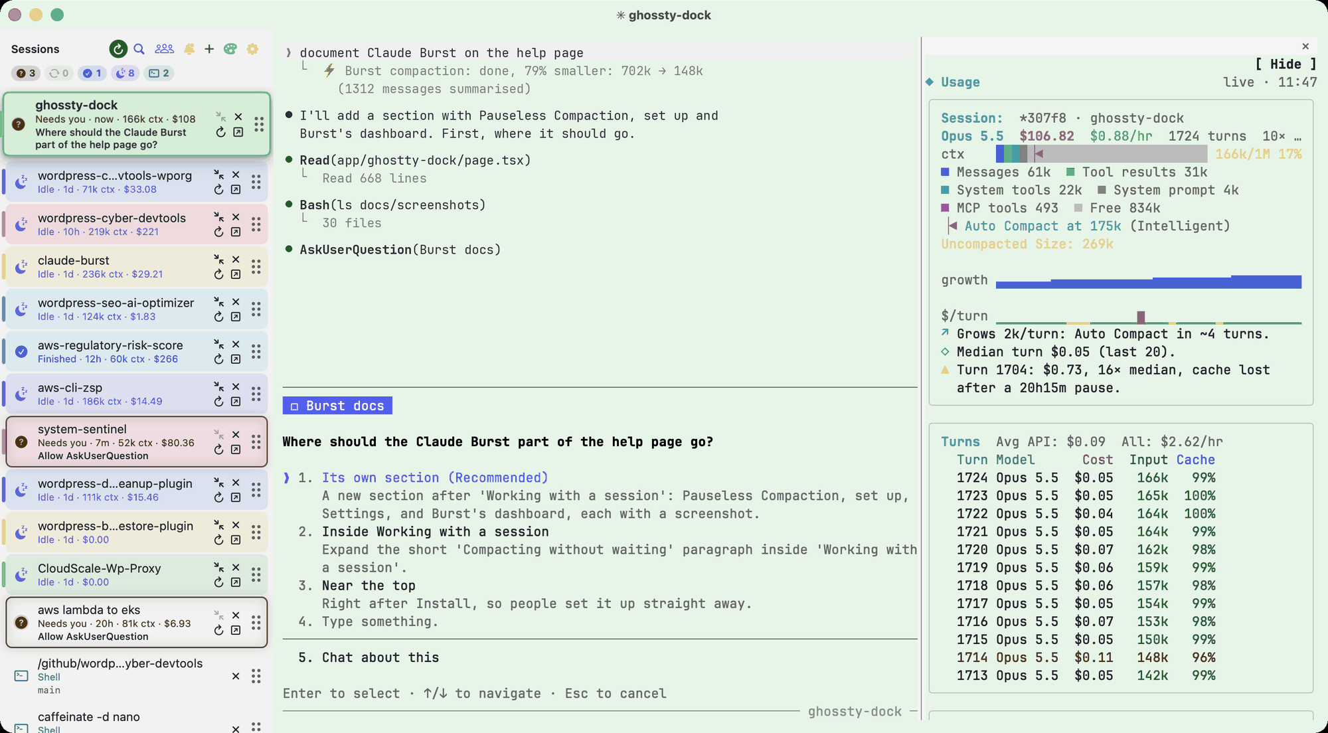Filter sessions by running badge 0

click(58, 73)
